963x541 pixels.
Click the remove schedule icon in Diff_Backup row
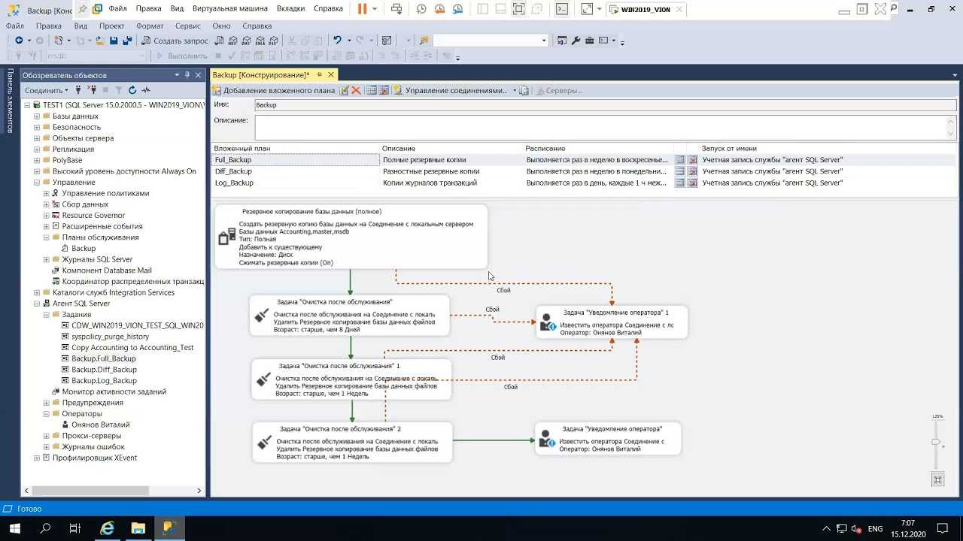[x=693, y=171]
